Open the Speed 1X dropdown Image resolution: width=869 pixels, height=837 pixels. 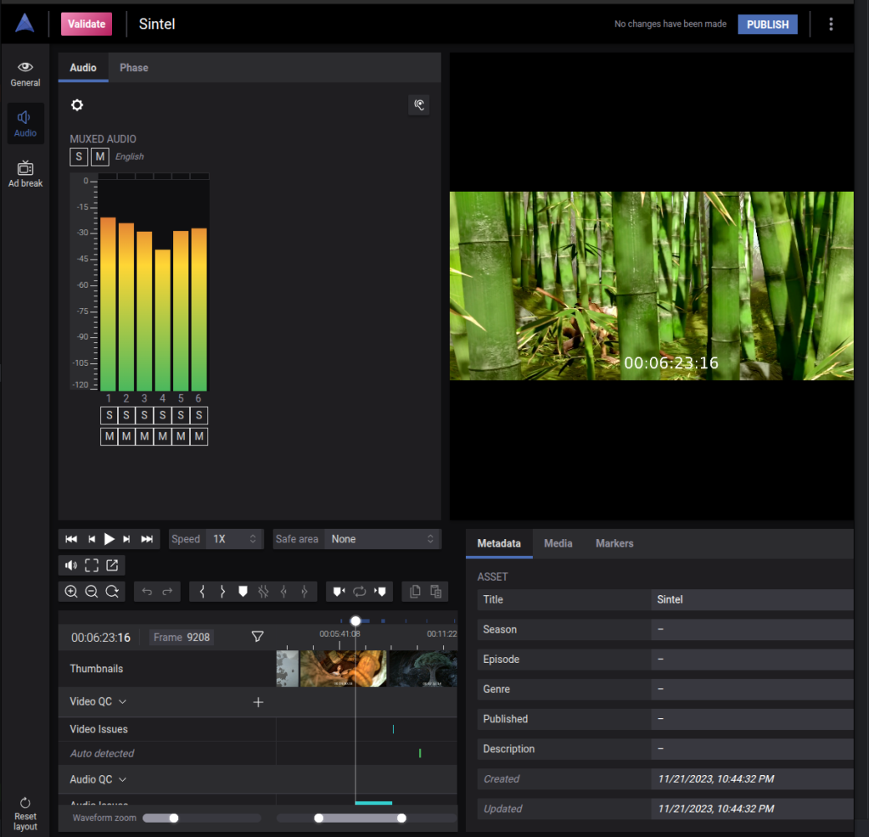point(234,539)
